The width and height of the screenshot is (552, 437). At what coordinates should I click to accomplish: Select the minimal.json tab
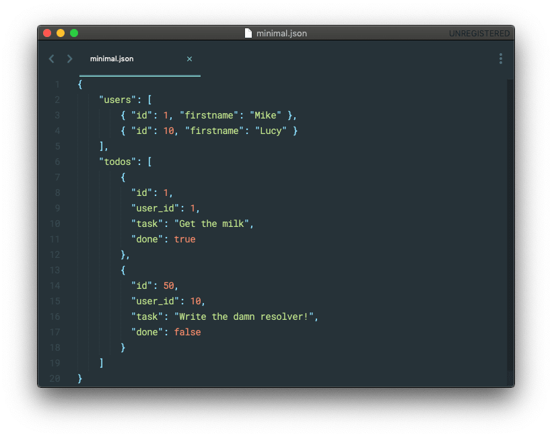pyautogui.click(x=112, y=59)
